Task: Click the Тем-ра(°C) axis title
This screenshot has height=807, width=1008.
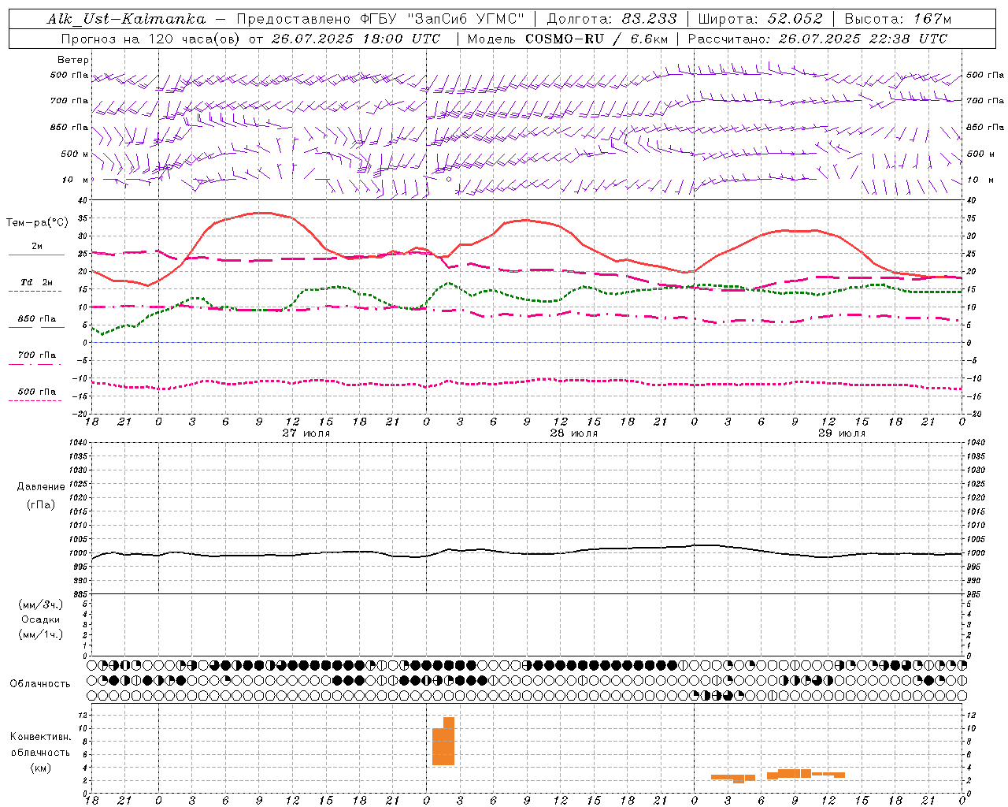Action: [x=37, y=223]
